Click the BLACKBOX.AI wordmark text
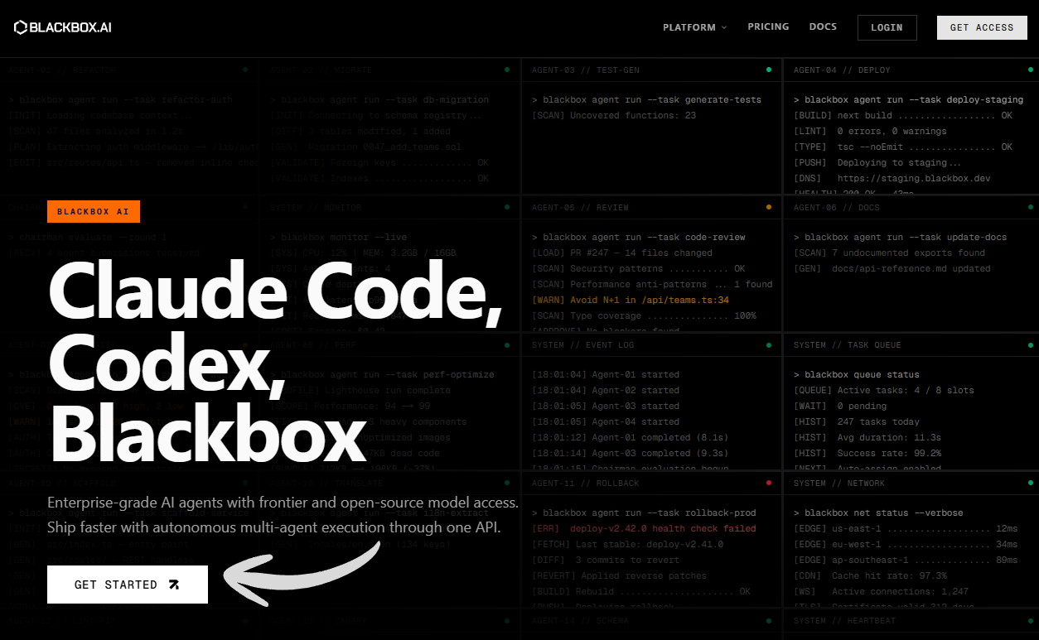The height and width of the screenshot is (640, 1039). [x=70, y=27]
